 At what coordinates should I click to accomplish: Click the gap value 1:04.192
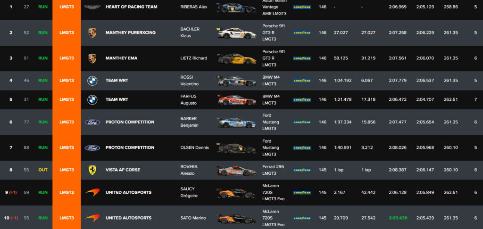tap(343, 80)
